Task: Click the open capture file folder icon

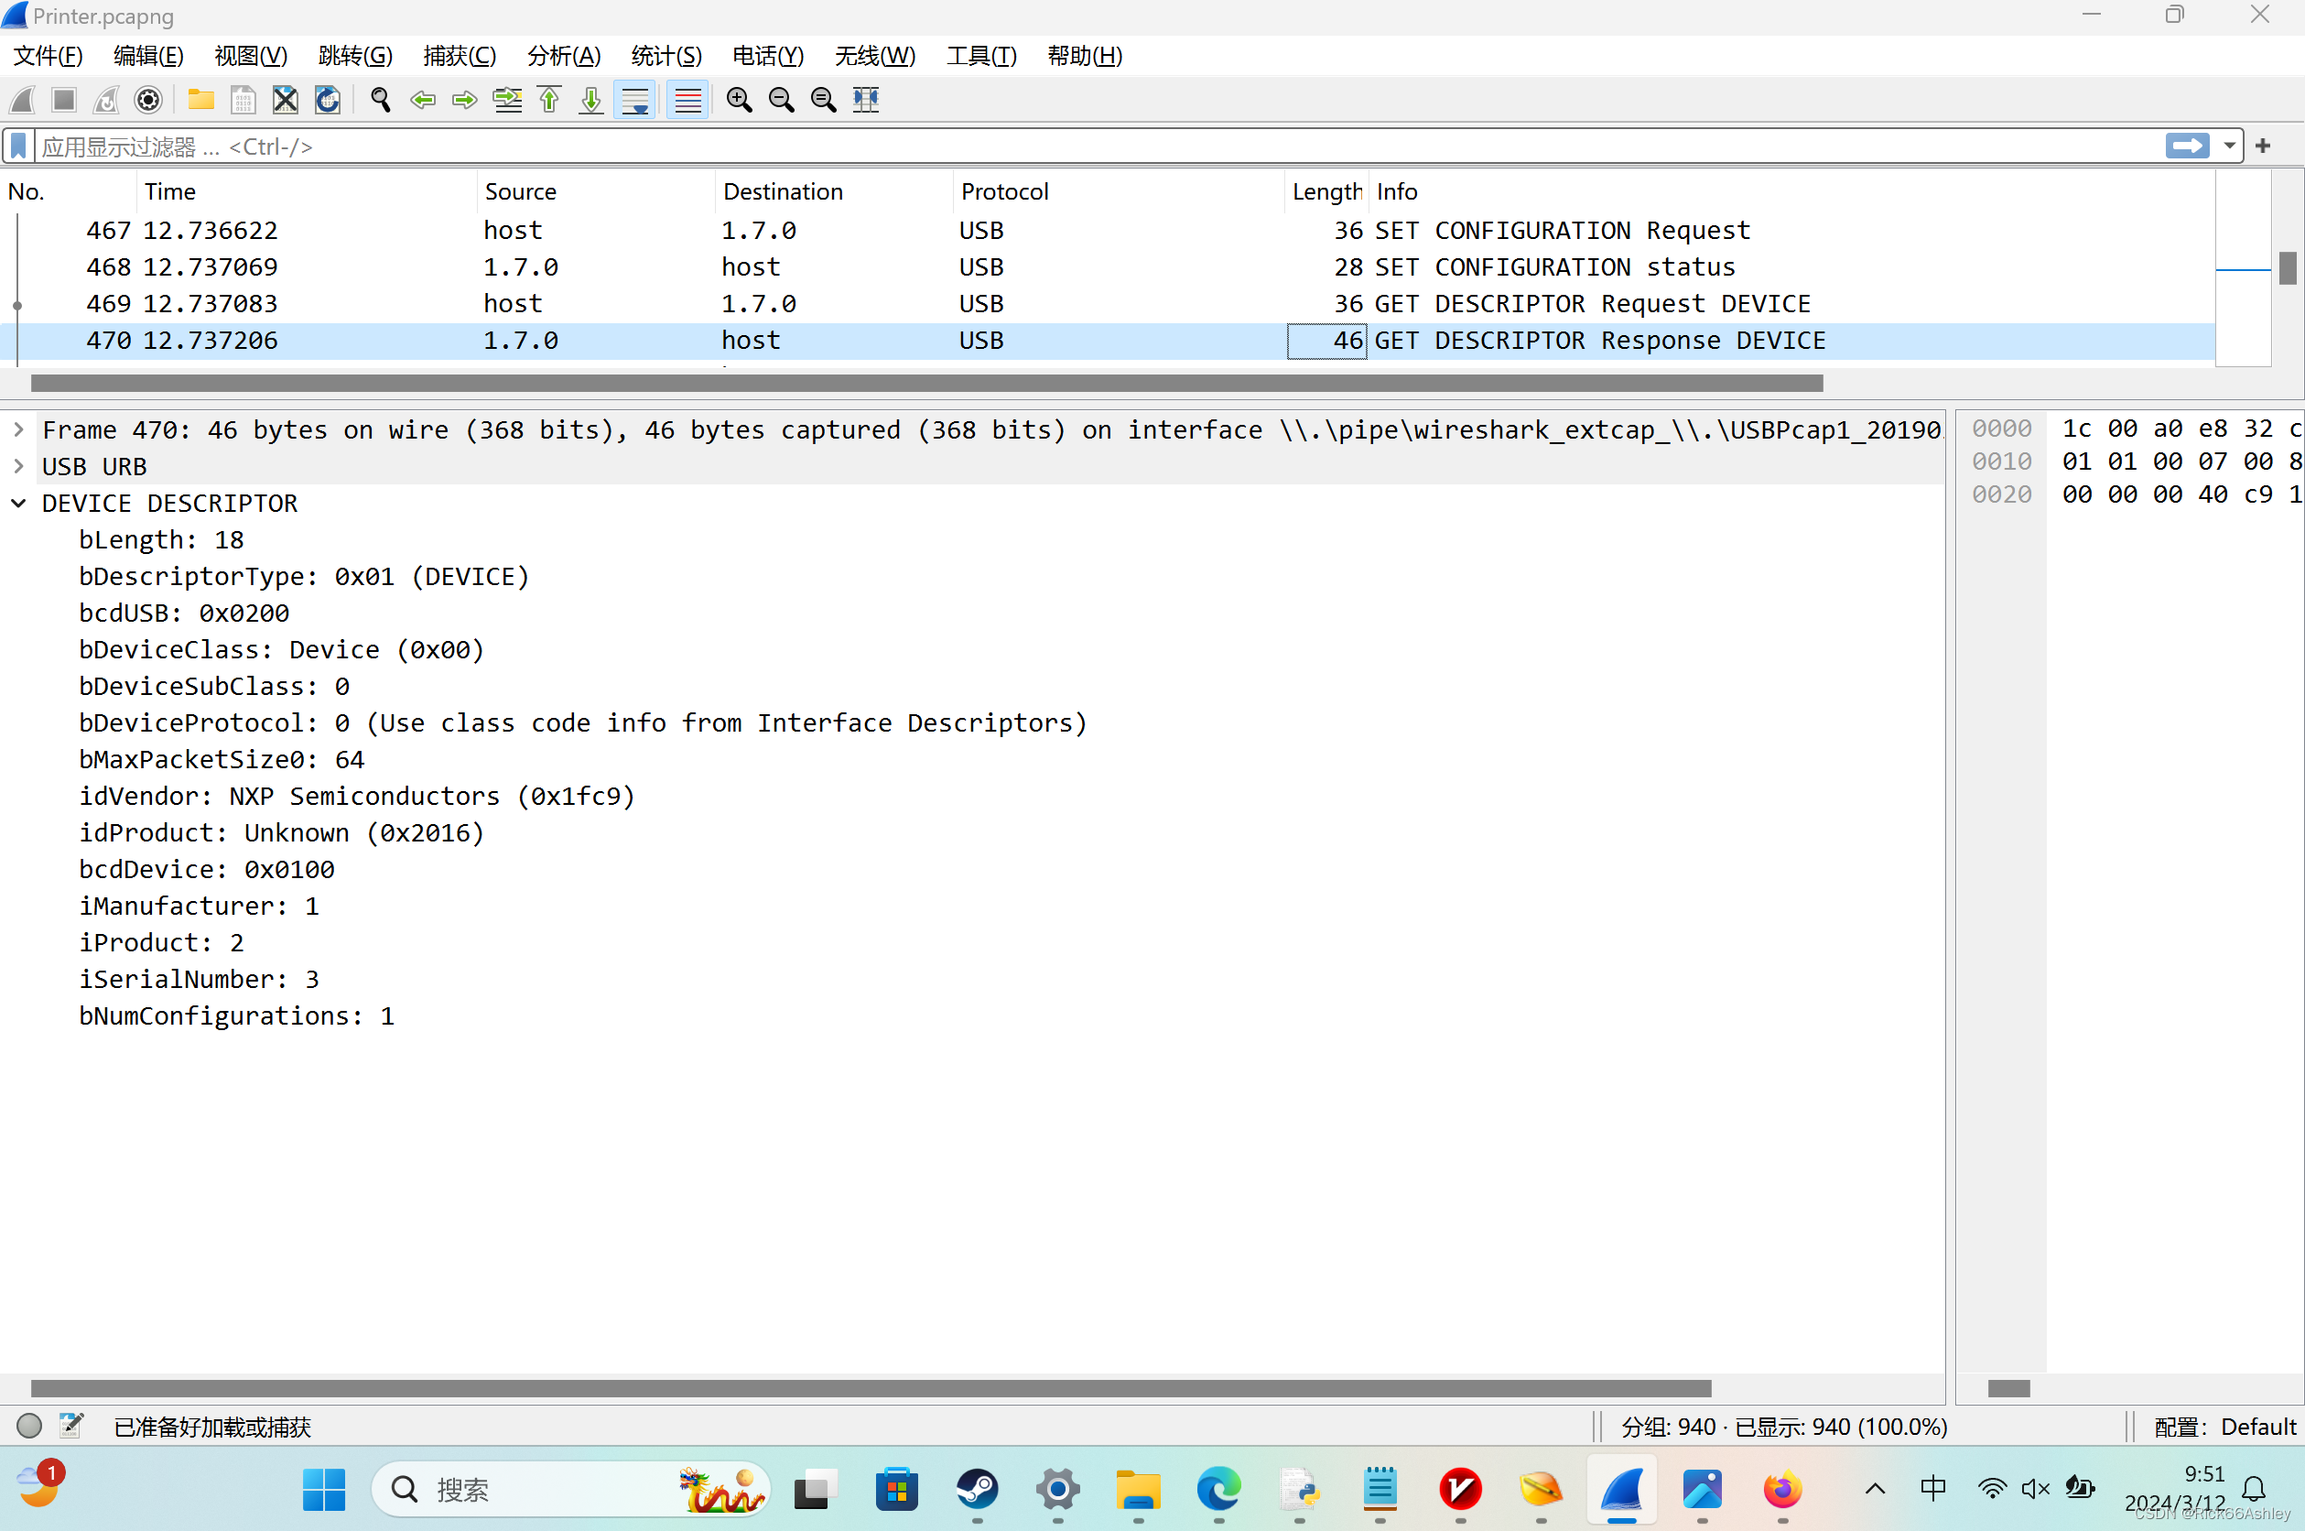Action: point(201,100)
